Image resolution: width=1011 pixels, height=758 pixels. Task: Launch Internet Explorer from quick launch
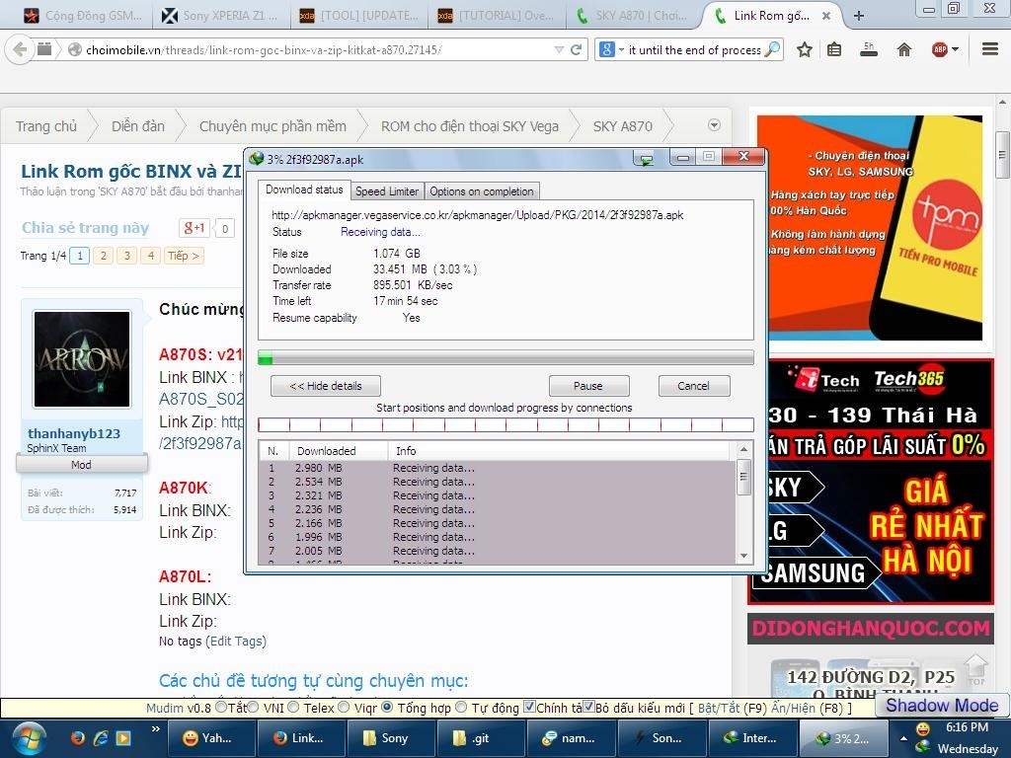coord(101,738)
